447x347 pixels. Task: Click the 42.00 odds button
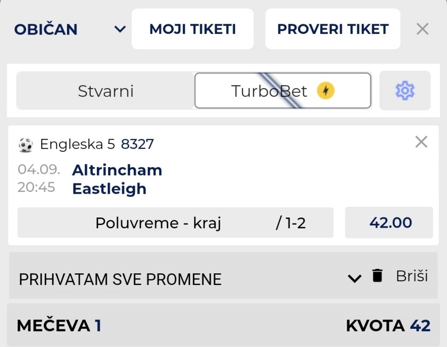coord(389,222)
